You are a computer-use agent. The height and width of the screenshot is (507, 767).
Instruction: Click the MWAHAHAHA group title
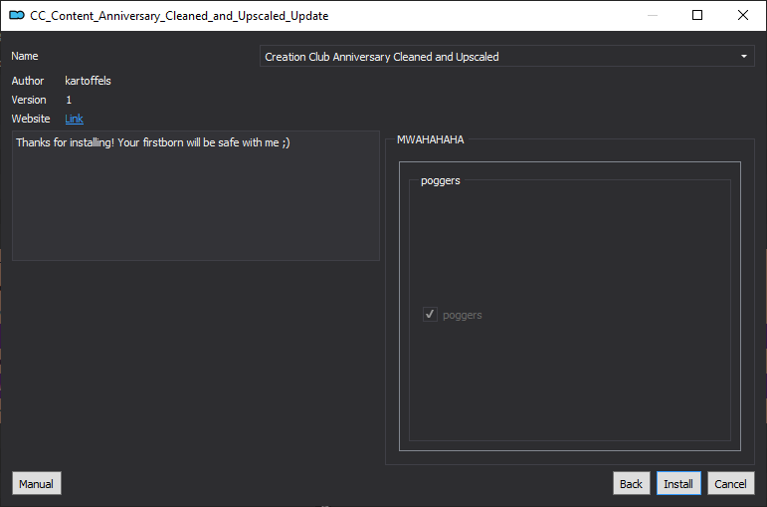coord(431,139)
